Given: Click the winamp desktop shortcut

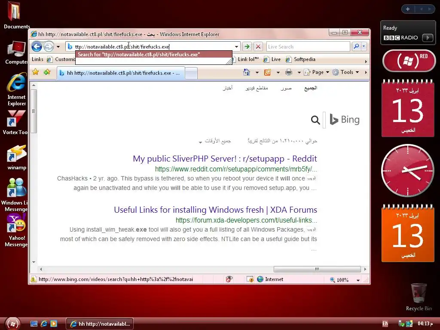Looking at the screenshot, I should point(17,157).
